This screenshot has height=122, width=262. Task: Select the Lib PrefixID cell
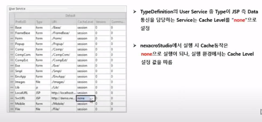25,87
